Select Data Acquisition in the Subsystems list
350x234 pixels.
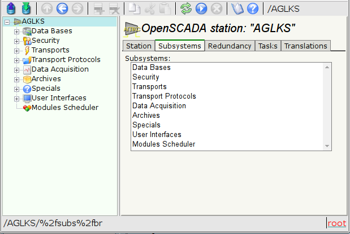click(159, 106)
